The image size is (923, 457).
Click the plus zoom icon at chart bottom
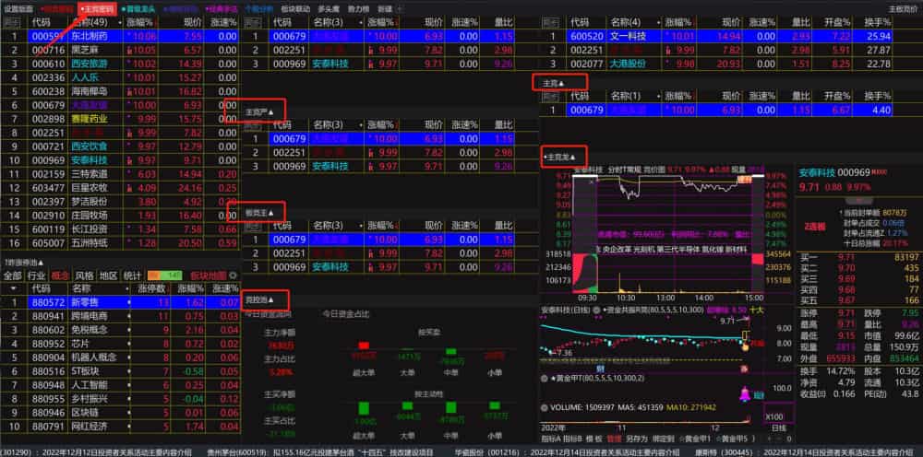coord(770,439)
